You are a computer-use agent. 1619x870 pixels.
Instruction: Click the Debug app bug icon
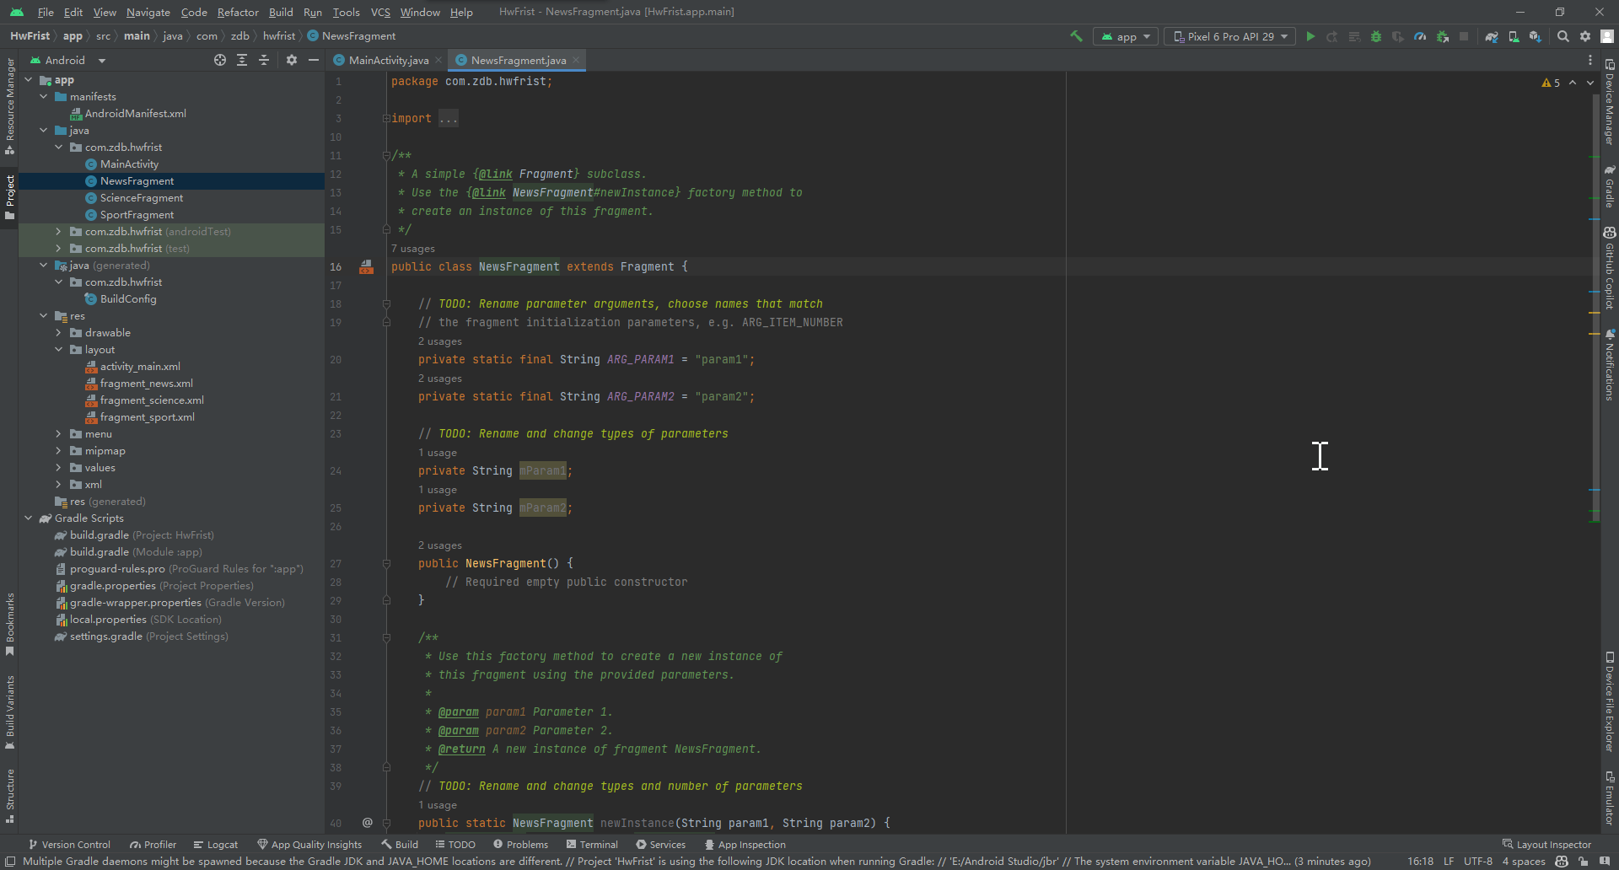(1376, 36)
